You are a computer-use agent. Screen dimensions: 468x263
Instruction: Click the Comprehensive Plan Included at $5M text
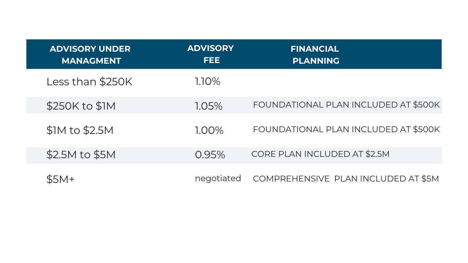point(346,179)
